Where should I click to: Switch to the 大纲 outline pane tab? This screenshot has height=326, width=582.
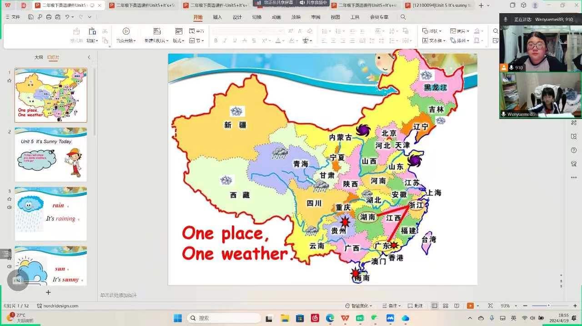click(x=39, y=58)
